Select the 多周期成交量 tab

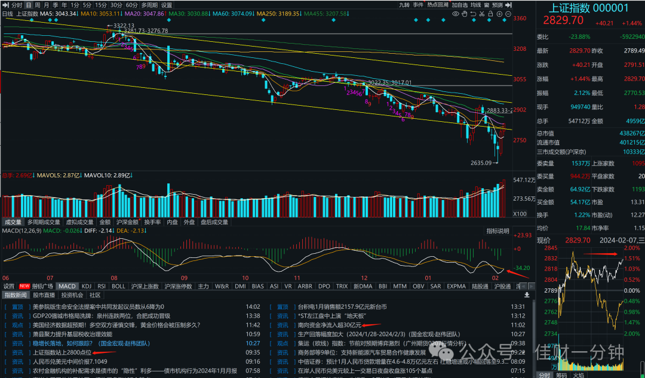click(44, 222)
